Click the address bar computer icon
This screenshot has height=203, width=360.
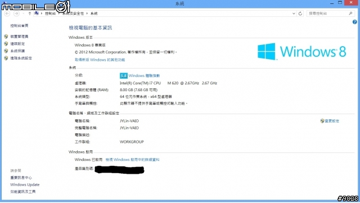point(36,13)
